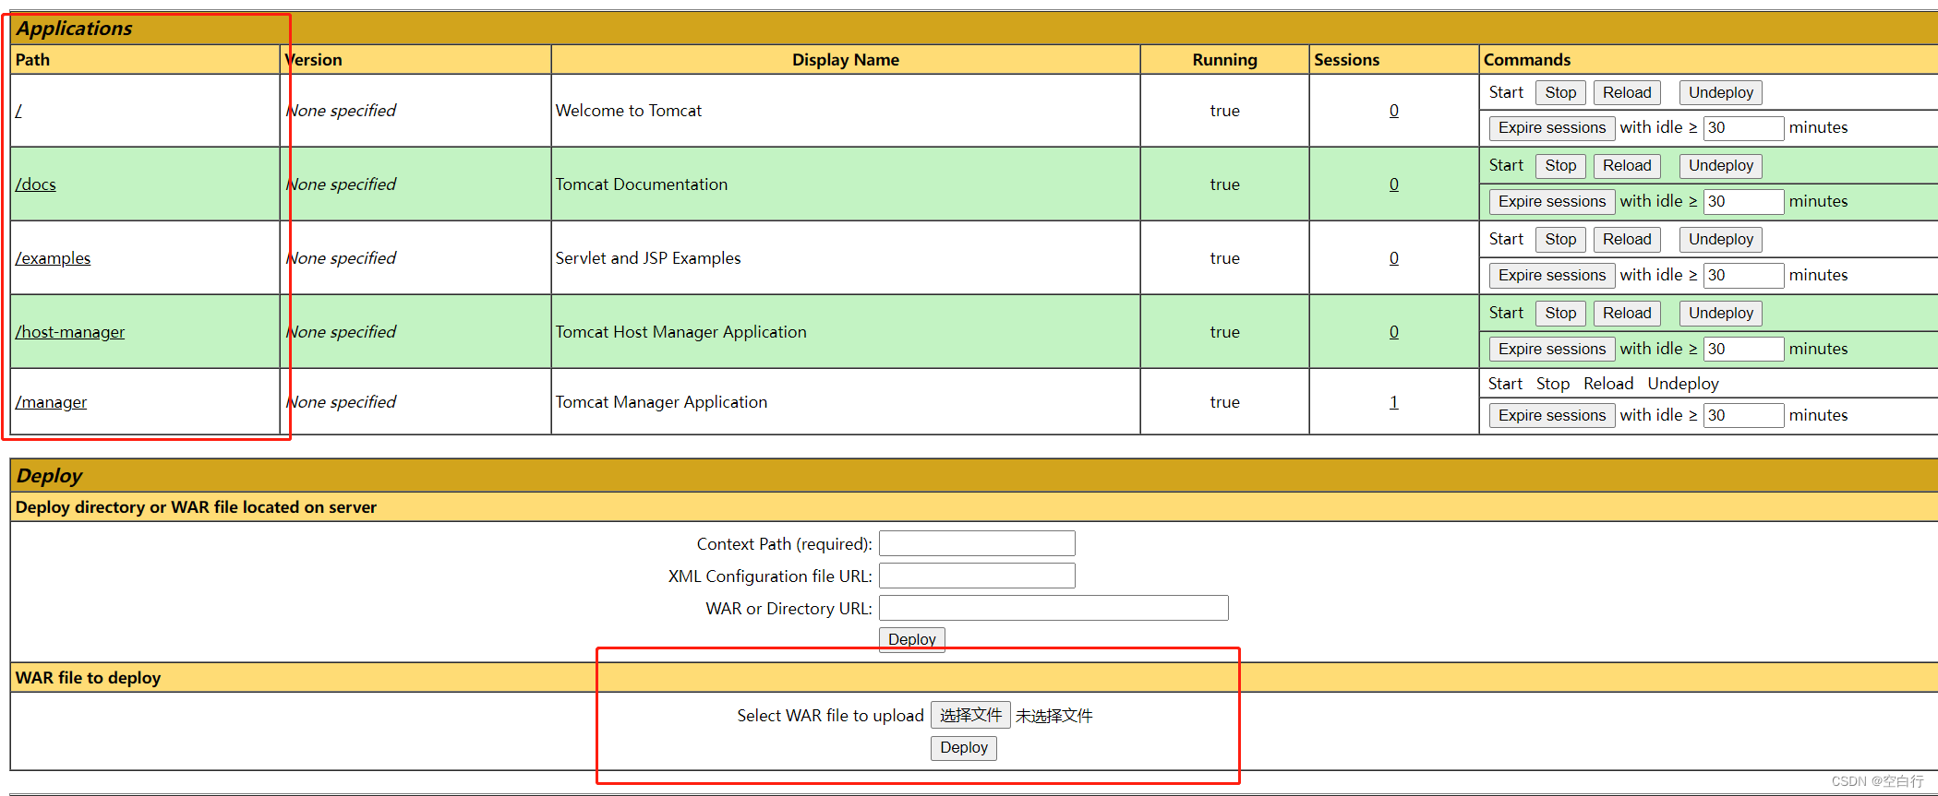Select the Tomcat Documentation display name
This screenshot has width=1938, height=796.
[x=642, y=184]
